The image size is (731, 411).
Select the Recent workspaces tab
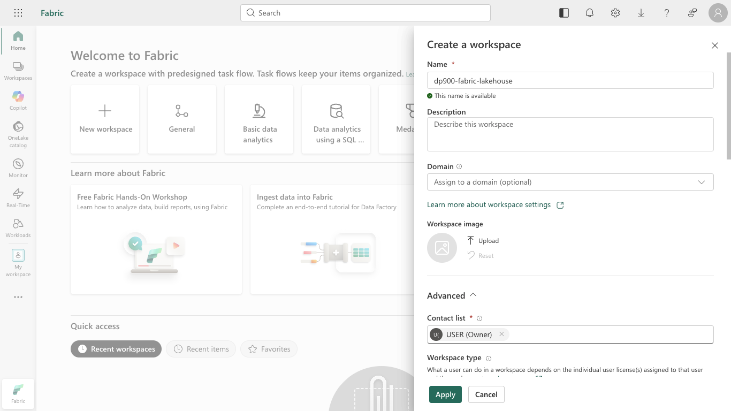(116, 349)
